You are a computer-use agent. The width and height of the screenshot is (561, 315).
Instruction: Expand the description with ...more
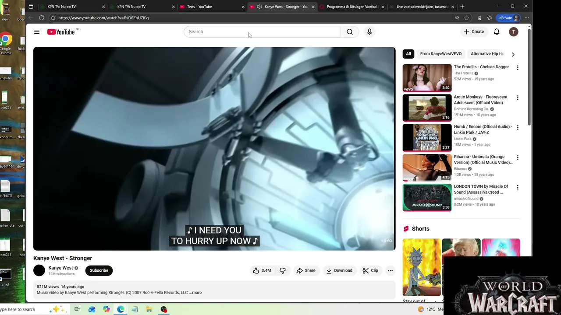[195, 293]
